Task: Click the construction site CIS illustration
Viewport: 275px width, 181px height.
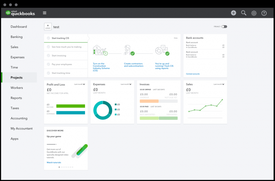Action: tap(100, 50)
